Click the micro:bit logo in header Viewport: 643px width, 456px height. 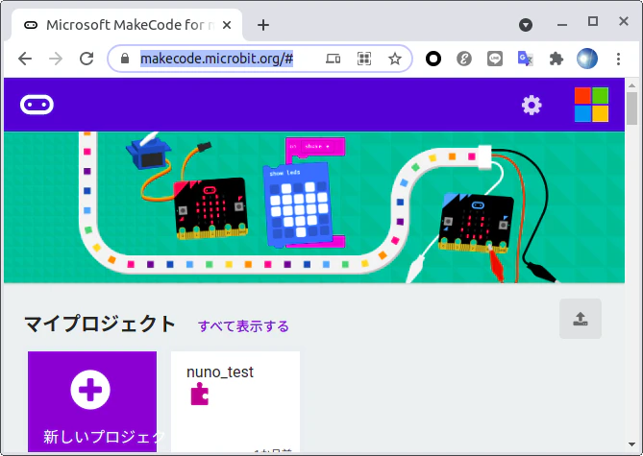tap(37, 105)
